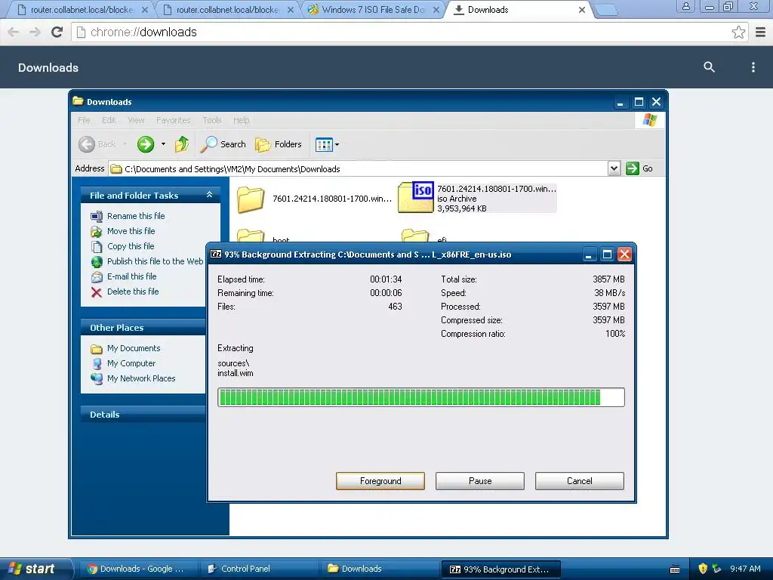Expand the Address bar dropdown
Screen dimensions: 773x580
[614, 168]
